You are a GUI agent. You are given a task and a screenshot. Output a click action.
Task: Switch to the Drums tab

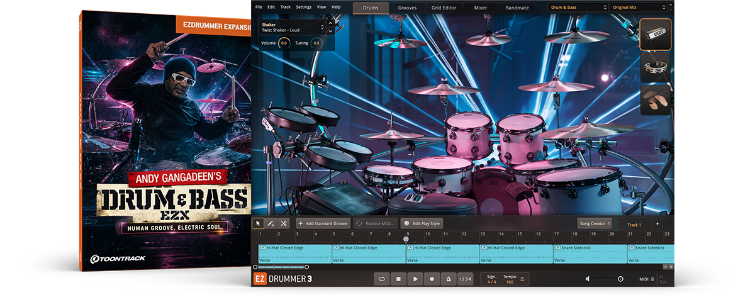click(x=370, y=8)
